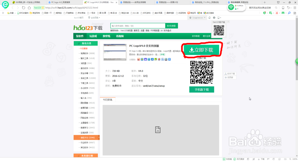Image resolution: width=298 pixels, height=161 pixels.
Task: Expand the bookmarks sidebar toggle arrow
Action: 3,13
